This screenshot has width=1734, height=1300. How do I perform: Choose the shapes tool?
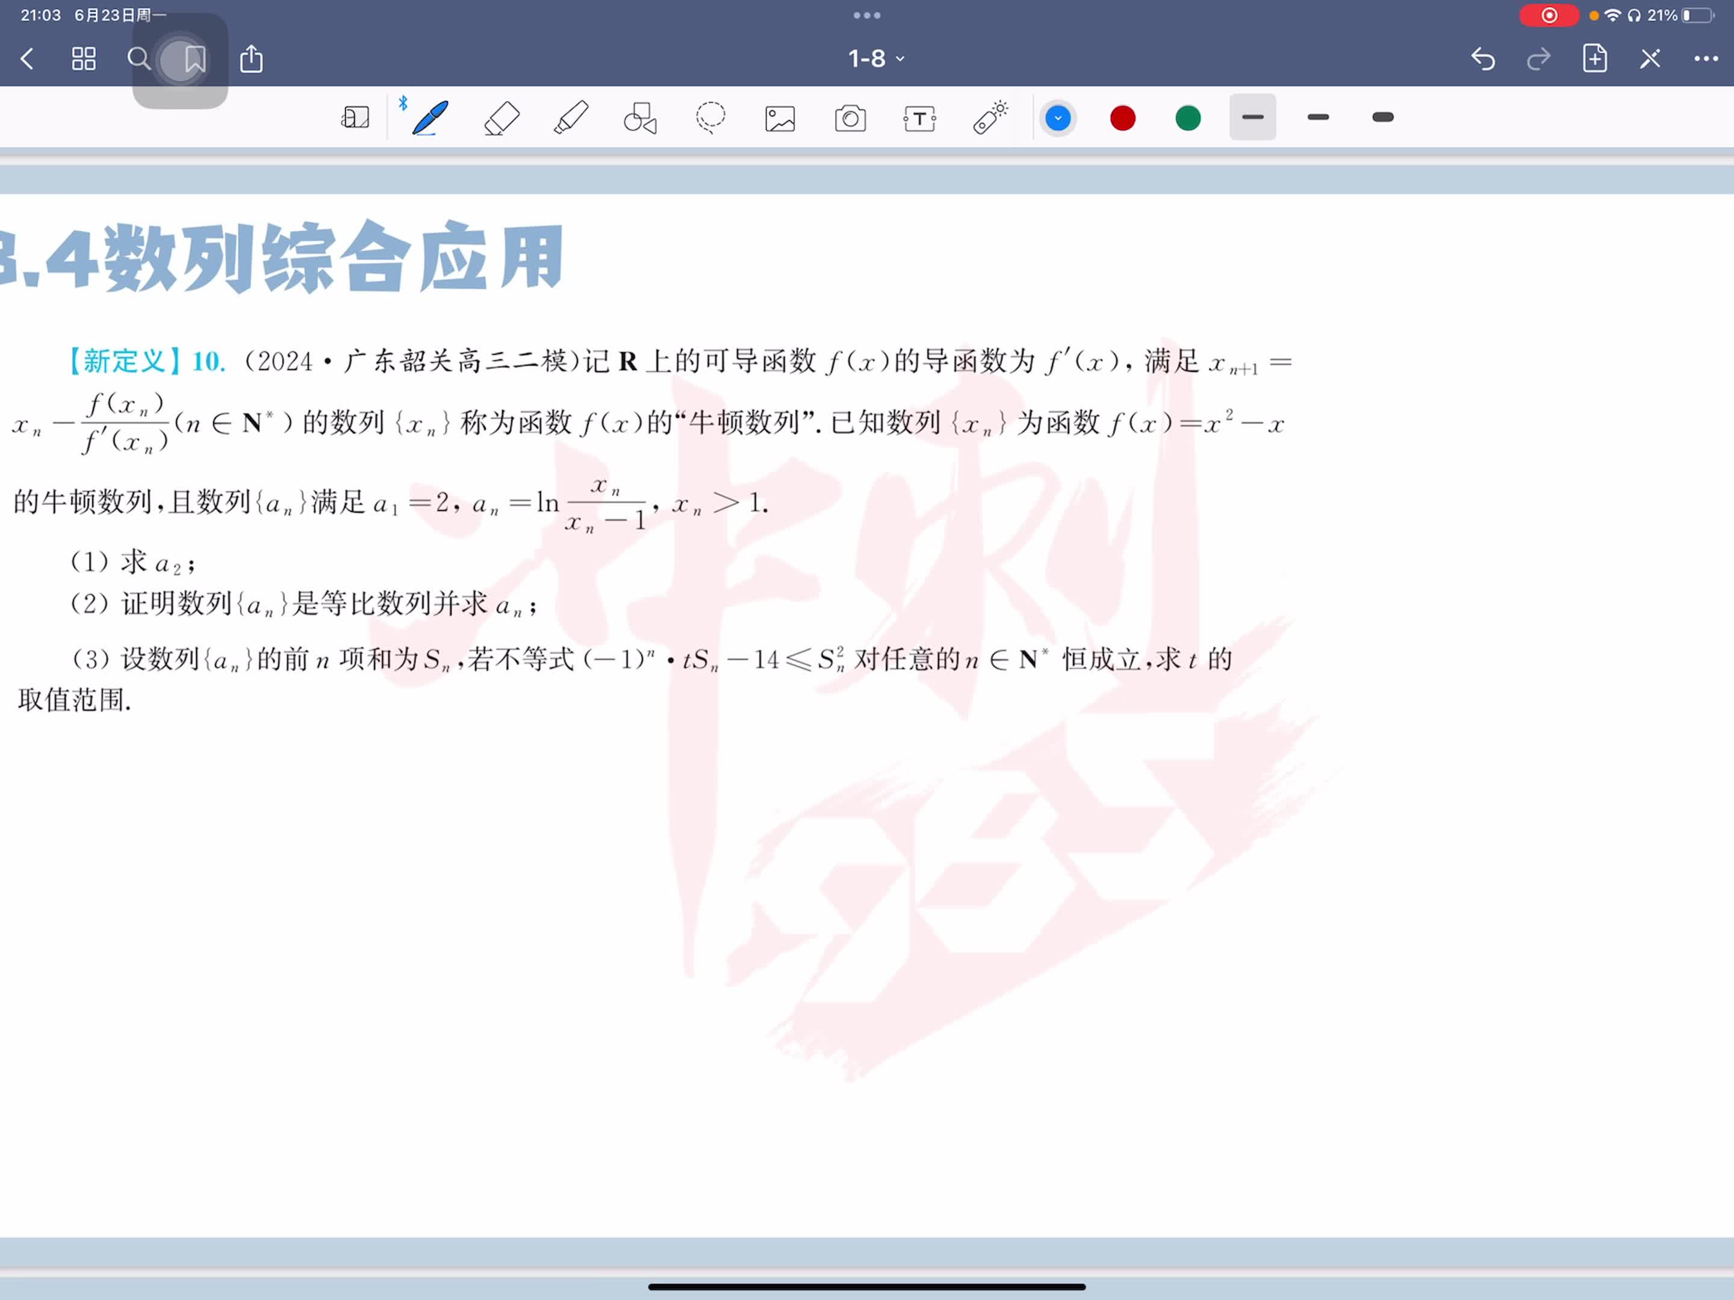pos(639,119)
